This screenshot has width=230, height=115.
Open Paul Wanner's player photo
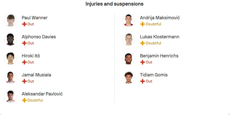(10, 20)
